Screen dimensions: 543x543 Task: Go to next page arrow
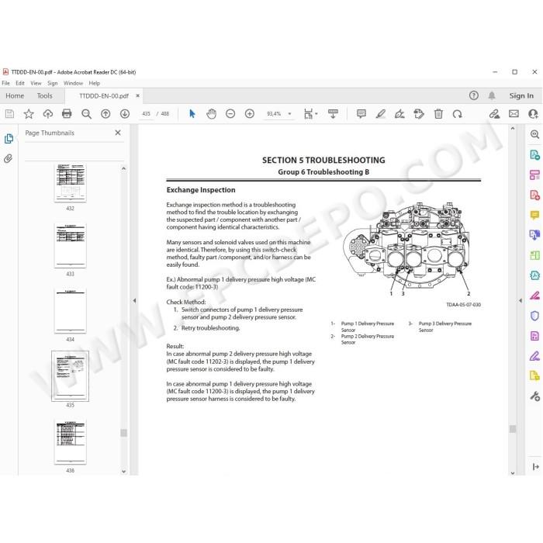[125, 113]
